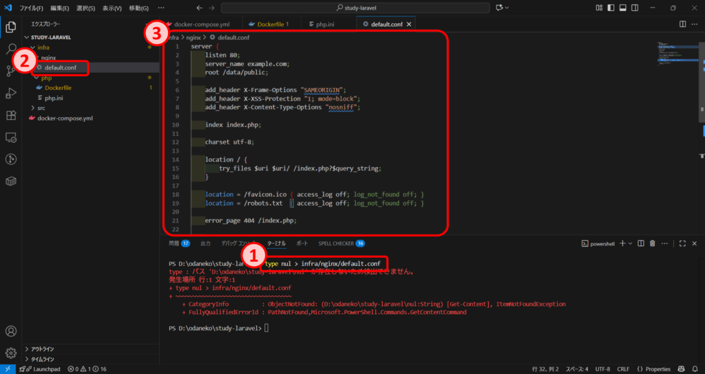
Task: Open Source Control view in activity bar
Action: coord(11,71)
